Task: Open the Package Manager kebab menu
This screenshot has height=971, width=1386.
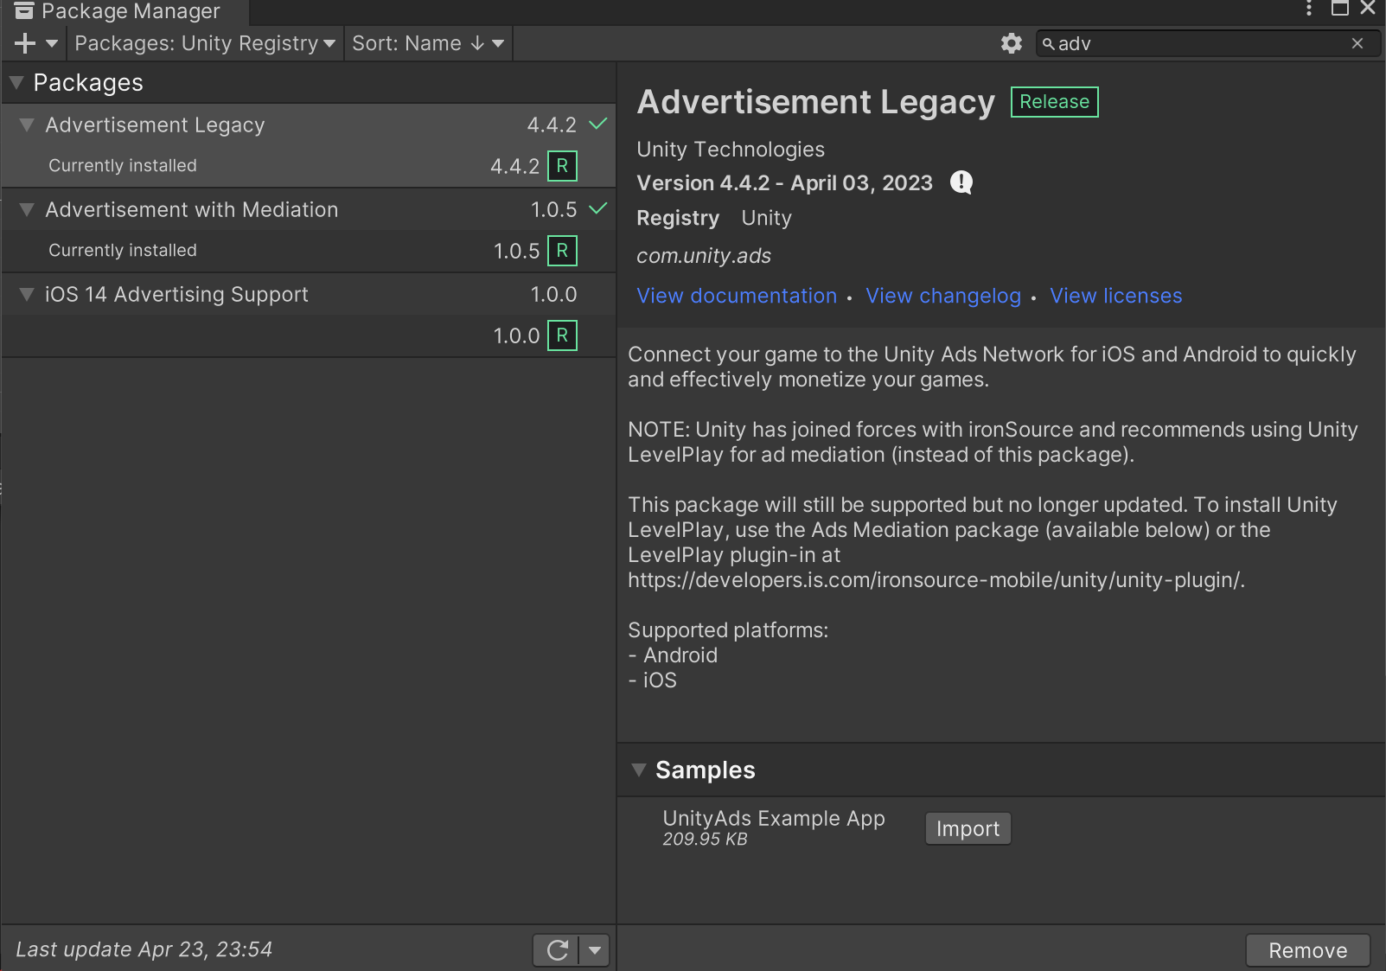Action: (1309, 9)
